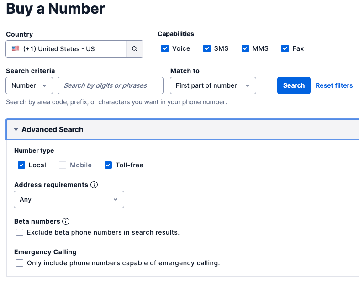Screen dimensions: 359x283
Task: Uncheck the SMS capability checkbox
Action: 207,48
